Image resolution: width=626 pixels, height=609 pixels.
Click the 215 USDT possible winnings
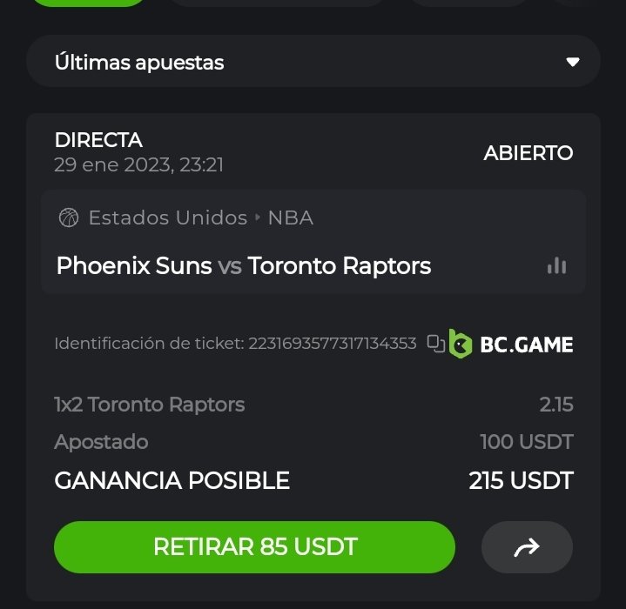click(x=521, y=480)
